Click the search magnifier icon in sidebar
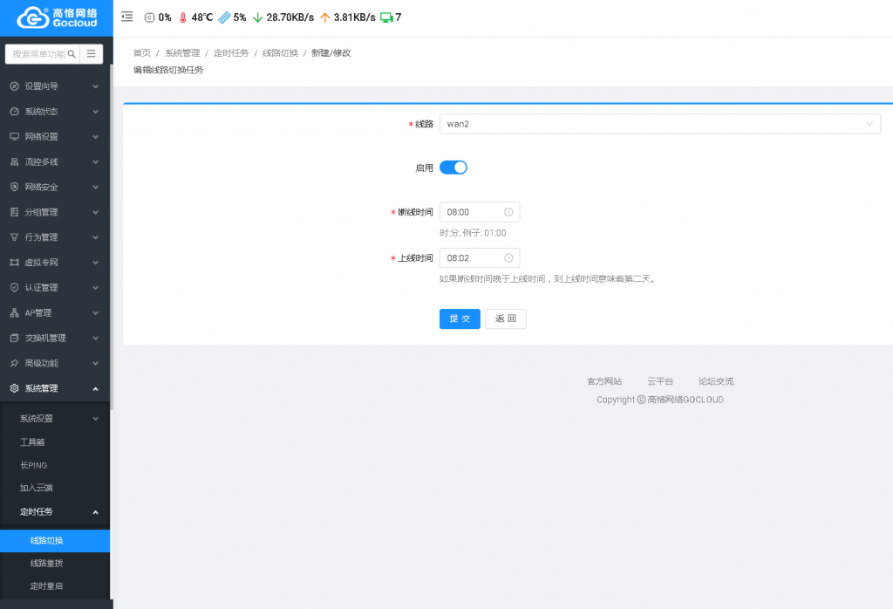Screen dimensions: 893x609 pyautogui.click(x=72, y=54)
